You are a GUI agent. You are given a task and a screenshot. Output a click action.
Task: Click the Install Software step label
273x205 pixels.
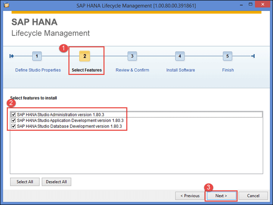181,70
